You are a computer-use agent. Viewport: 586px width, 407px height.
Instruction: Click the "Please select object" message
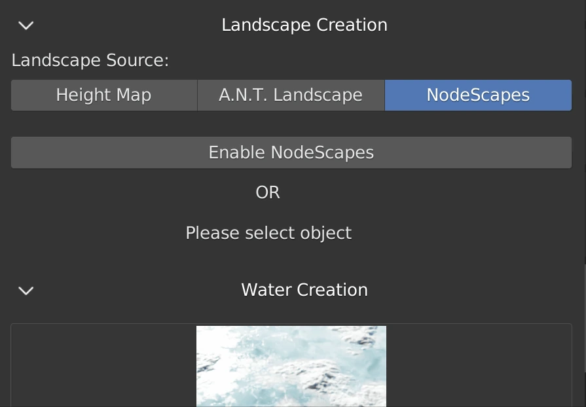pyautogui.click(x=268, y=234)
